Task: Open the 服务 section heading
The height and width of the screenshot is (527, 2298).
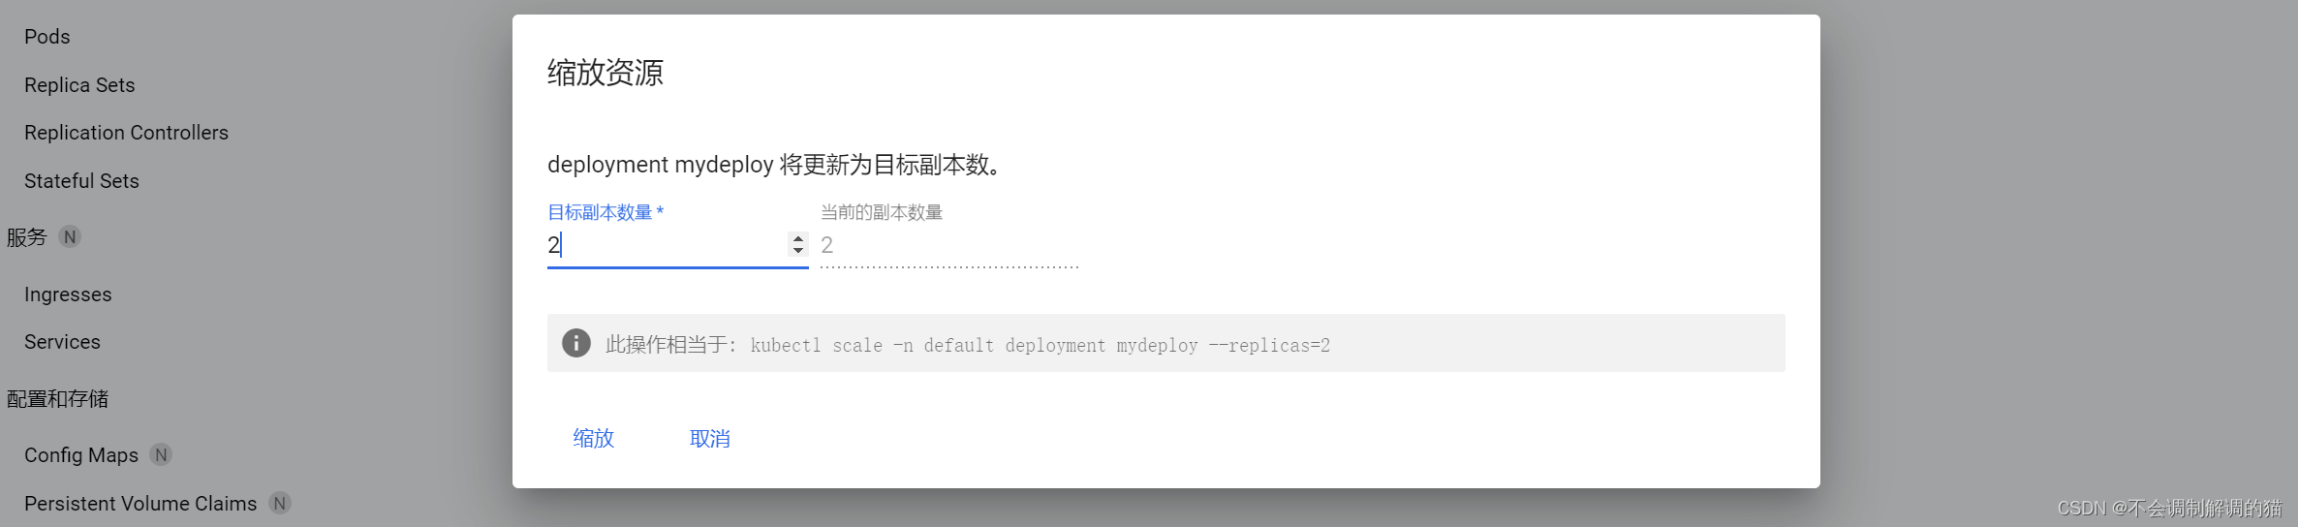Action: 26,237
